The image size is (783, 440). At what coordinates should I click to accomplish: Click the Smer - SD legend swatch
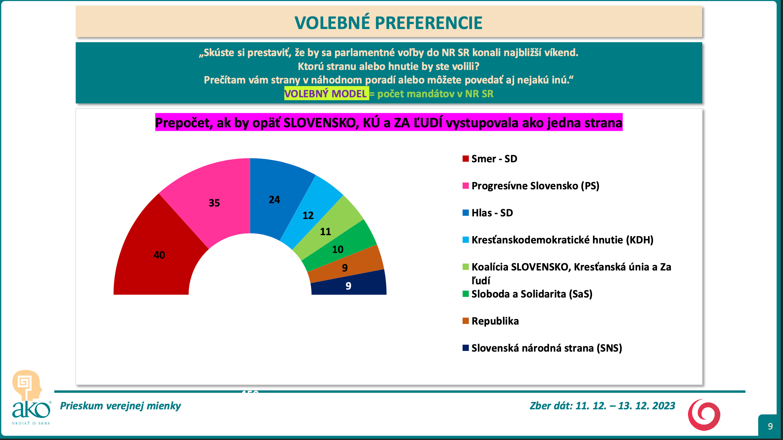[x=465, y=159]
